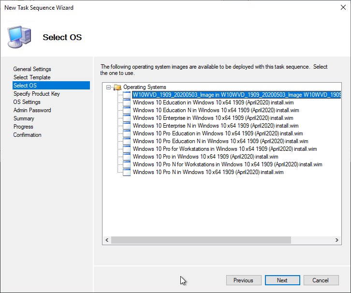Select Windows 10 Pro Education install.wim entry
This screenshot has height=293, width=351.
point(218,133)
